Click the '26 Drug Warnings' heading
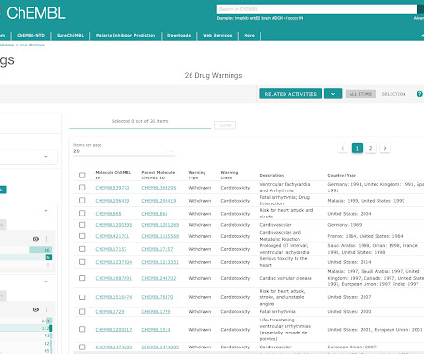 [x=213, y=75]
